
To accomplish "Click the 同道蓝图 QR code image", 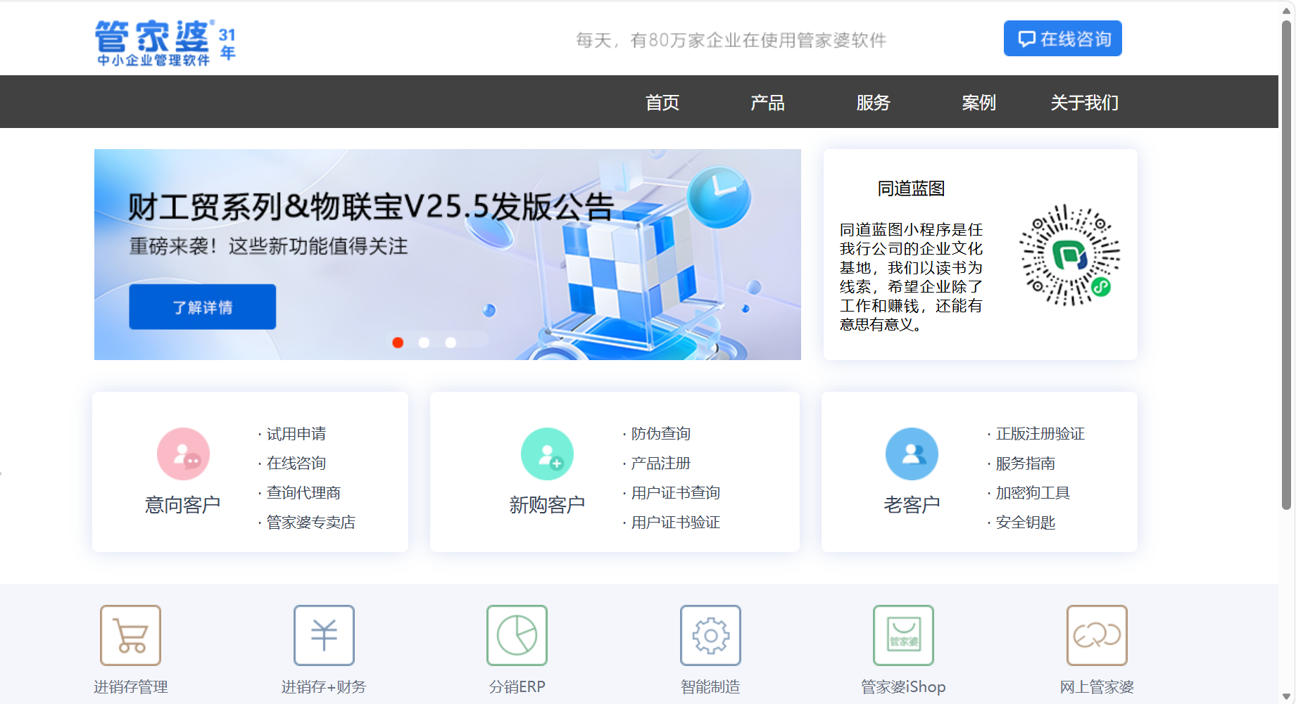I will pyautogui.click(x=1069, y=255).
